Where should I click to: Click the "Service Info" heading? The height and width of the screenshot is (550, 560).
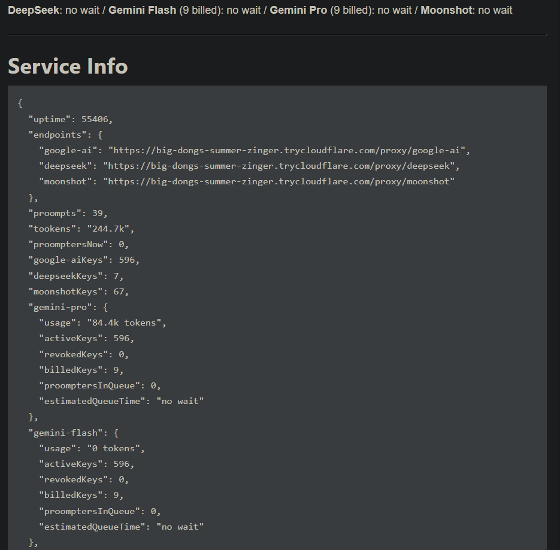pyautogui.click(x=68, y=66)
